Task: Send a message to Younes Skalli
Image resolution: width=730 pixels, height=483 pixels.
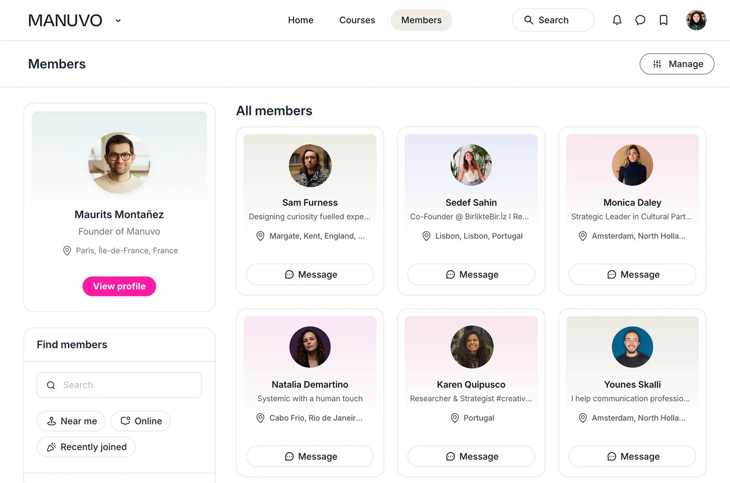Action: pyautogui.click(x=632, y=456)
